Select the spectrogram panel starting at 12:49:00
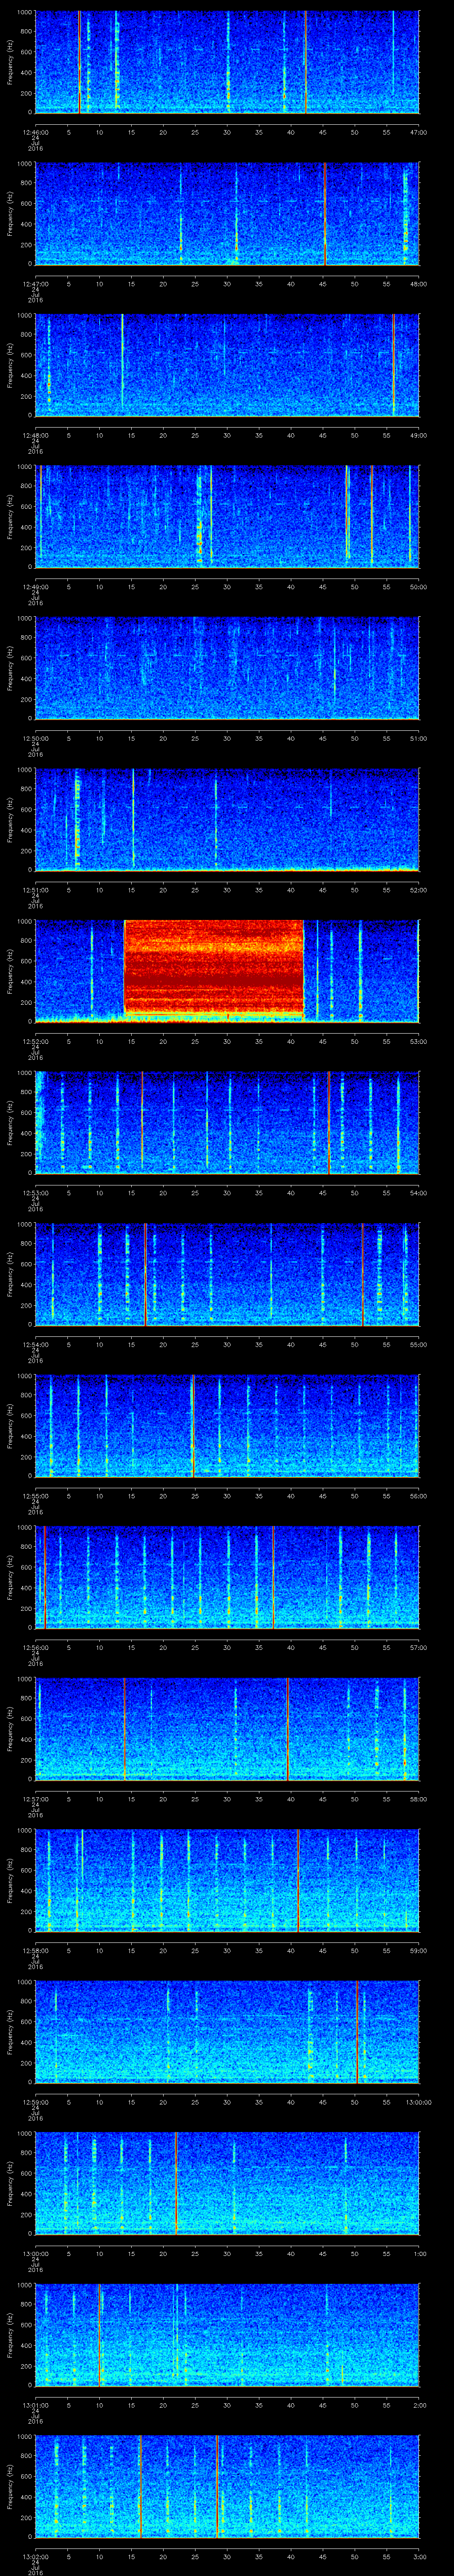Screen dimensions: 454x2576 pyautogui.click(x=227, y=517)
